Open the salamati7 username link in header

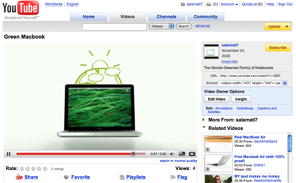195,4
